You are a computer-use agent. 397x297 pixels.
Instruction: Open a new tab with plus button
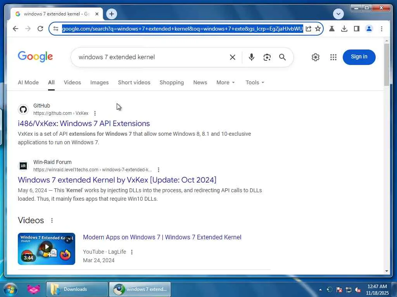[x=112, y=14]
